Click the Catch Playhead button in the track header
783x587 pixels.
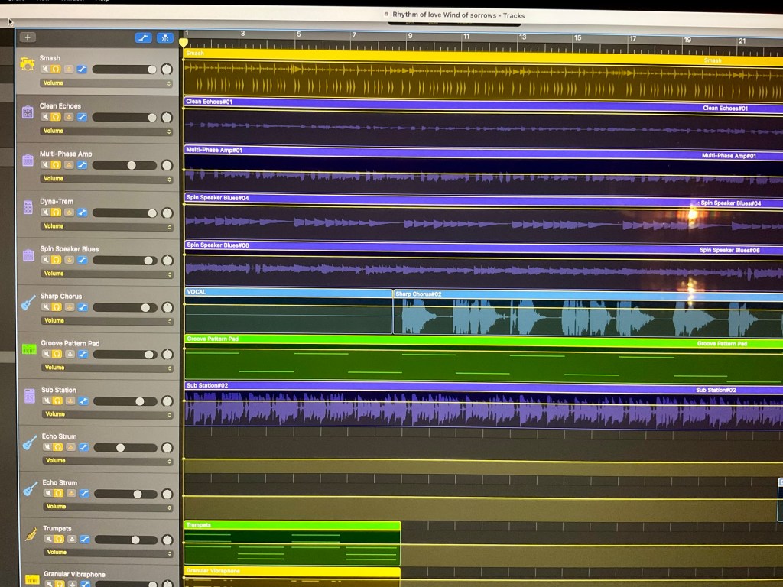(x=165, y=37)
